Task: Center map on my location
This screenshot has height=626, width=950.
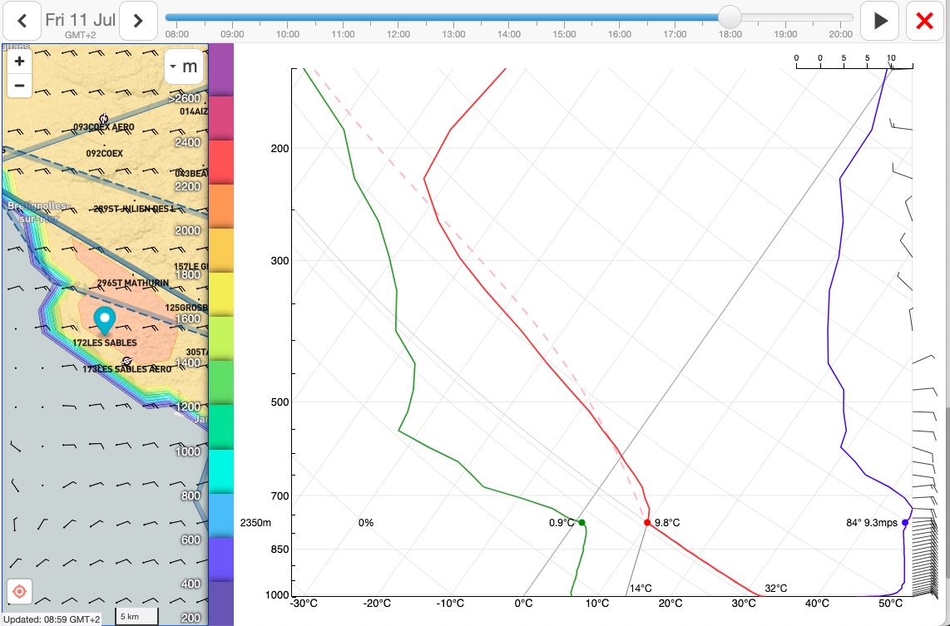Action: (20, 592)
